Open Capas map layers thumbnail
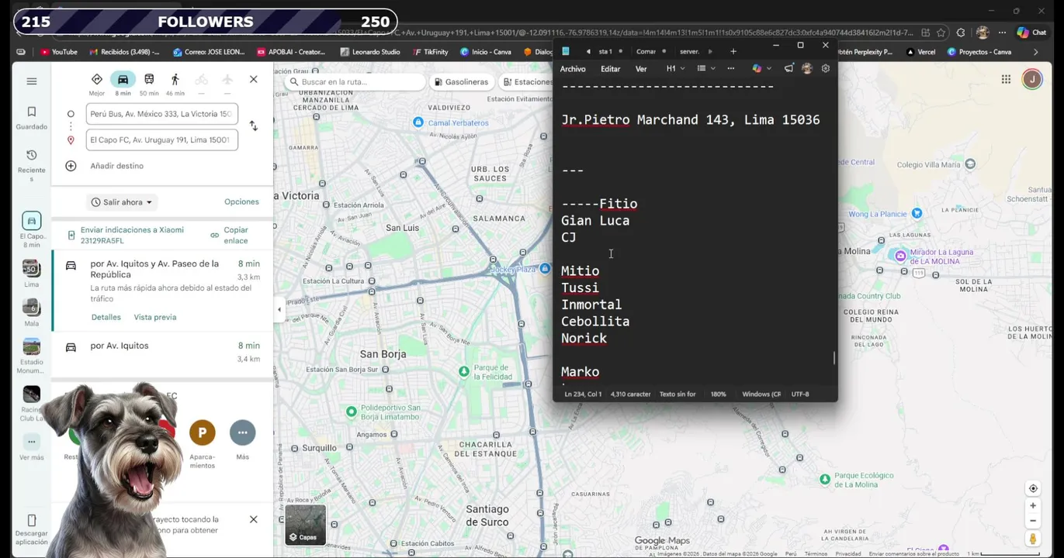The height and width of the screenshot is (558, 1064). [305, 525]
